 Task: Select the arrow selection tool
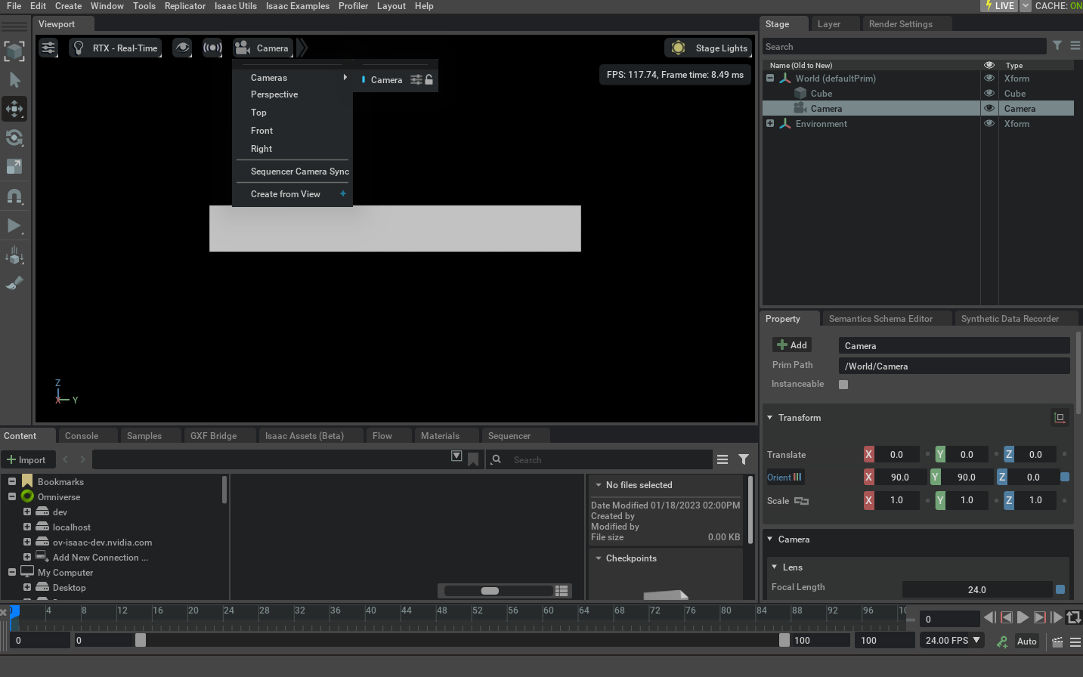[14, 79]
